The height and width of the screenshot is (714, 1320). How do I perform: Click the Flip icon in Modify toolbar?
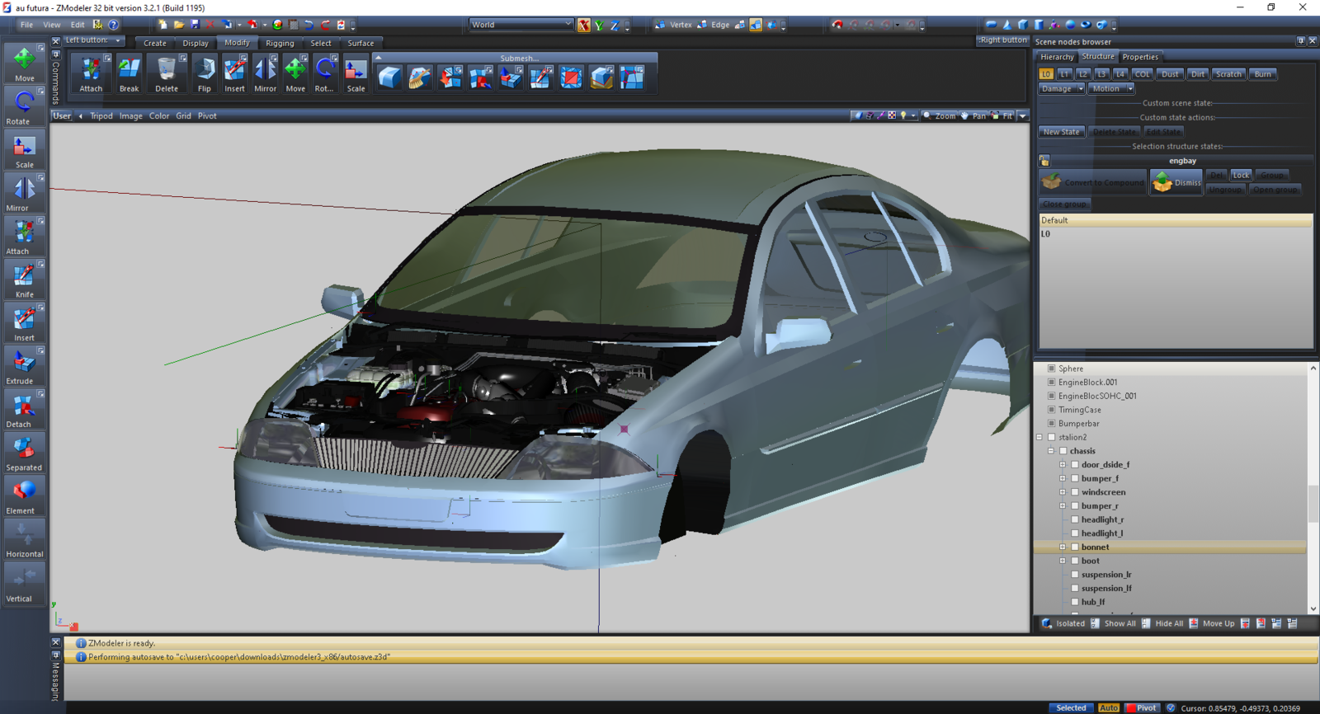coord(205,73)
